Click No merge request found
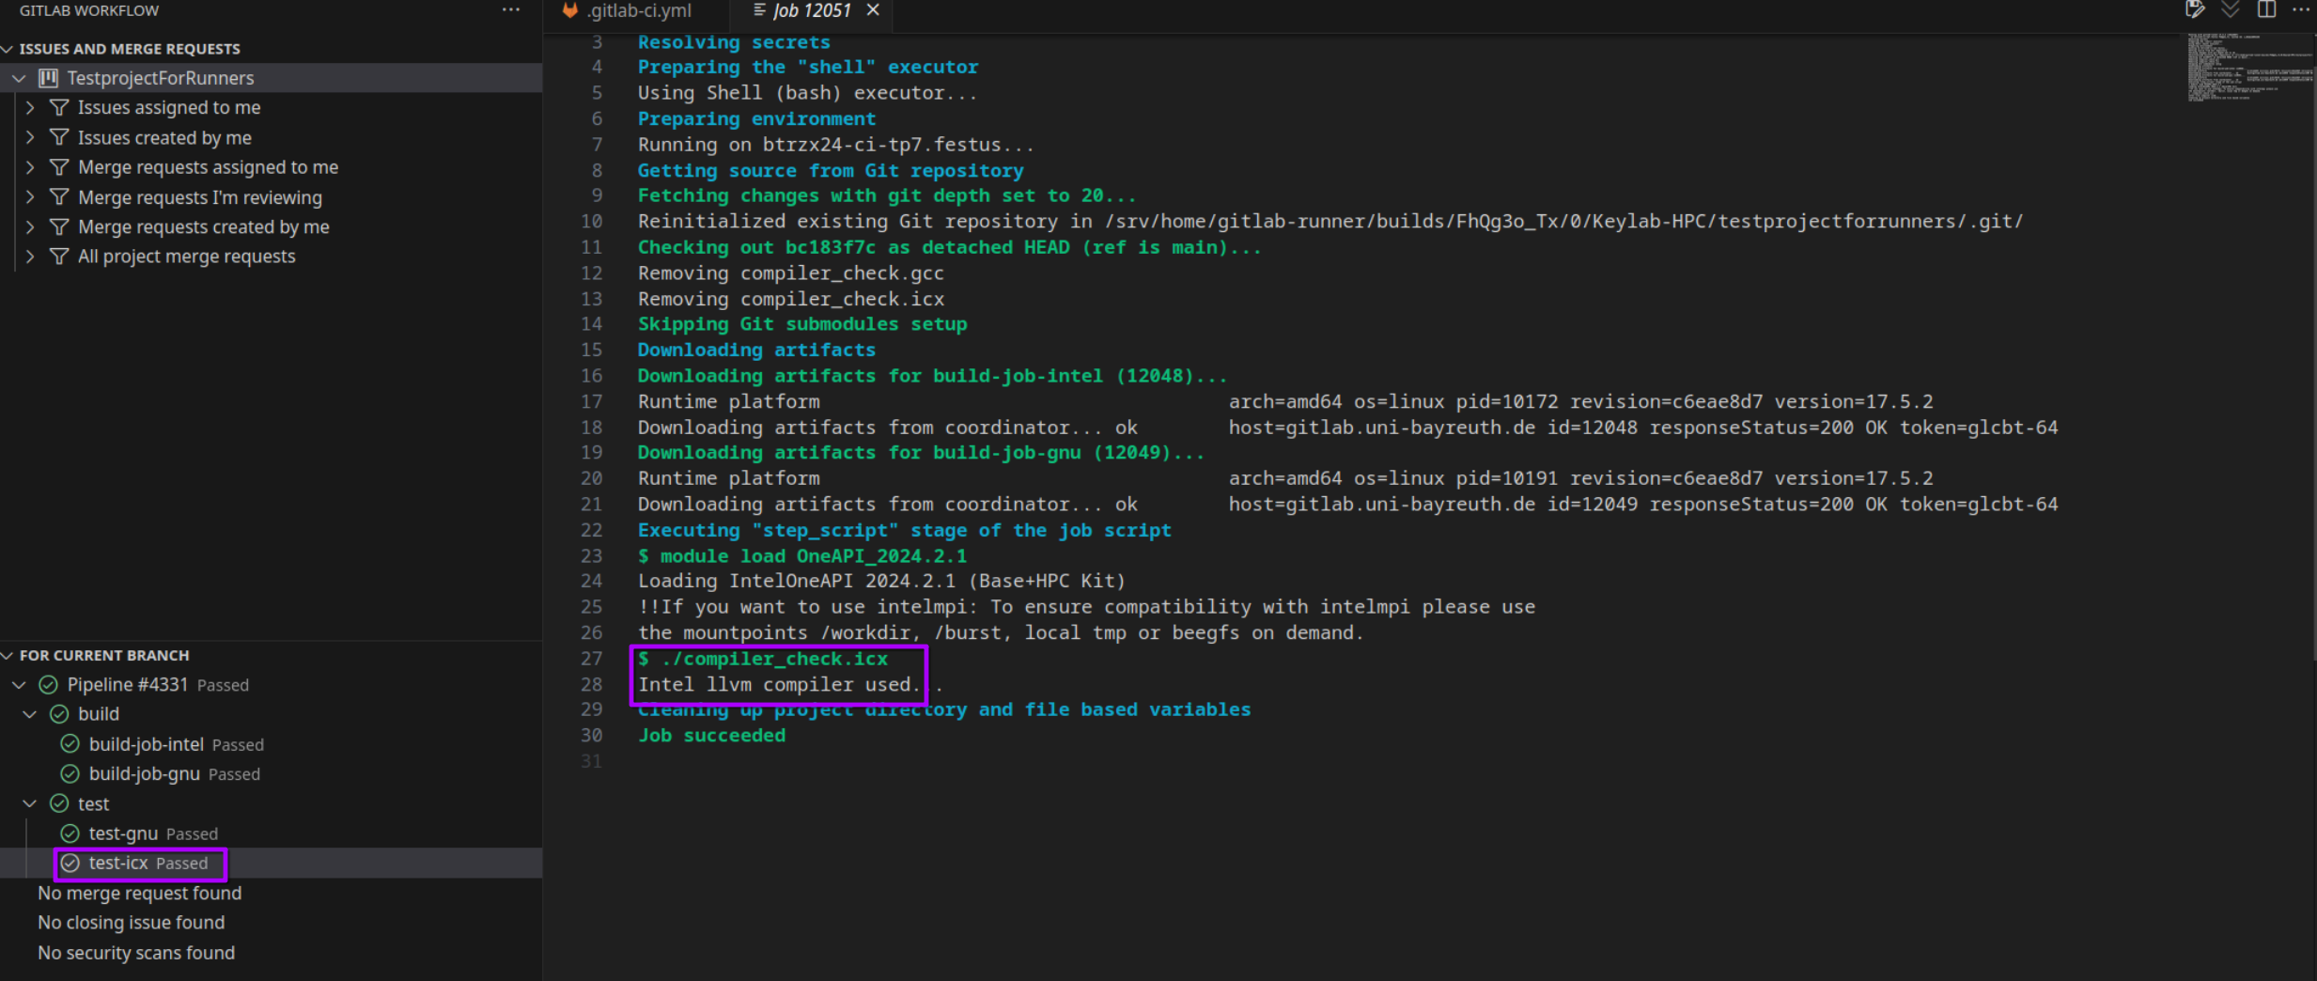2317x981 pixels. (140, 894)
